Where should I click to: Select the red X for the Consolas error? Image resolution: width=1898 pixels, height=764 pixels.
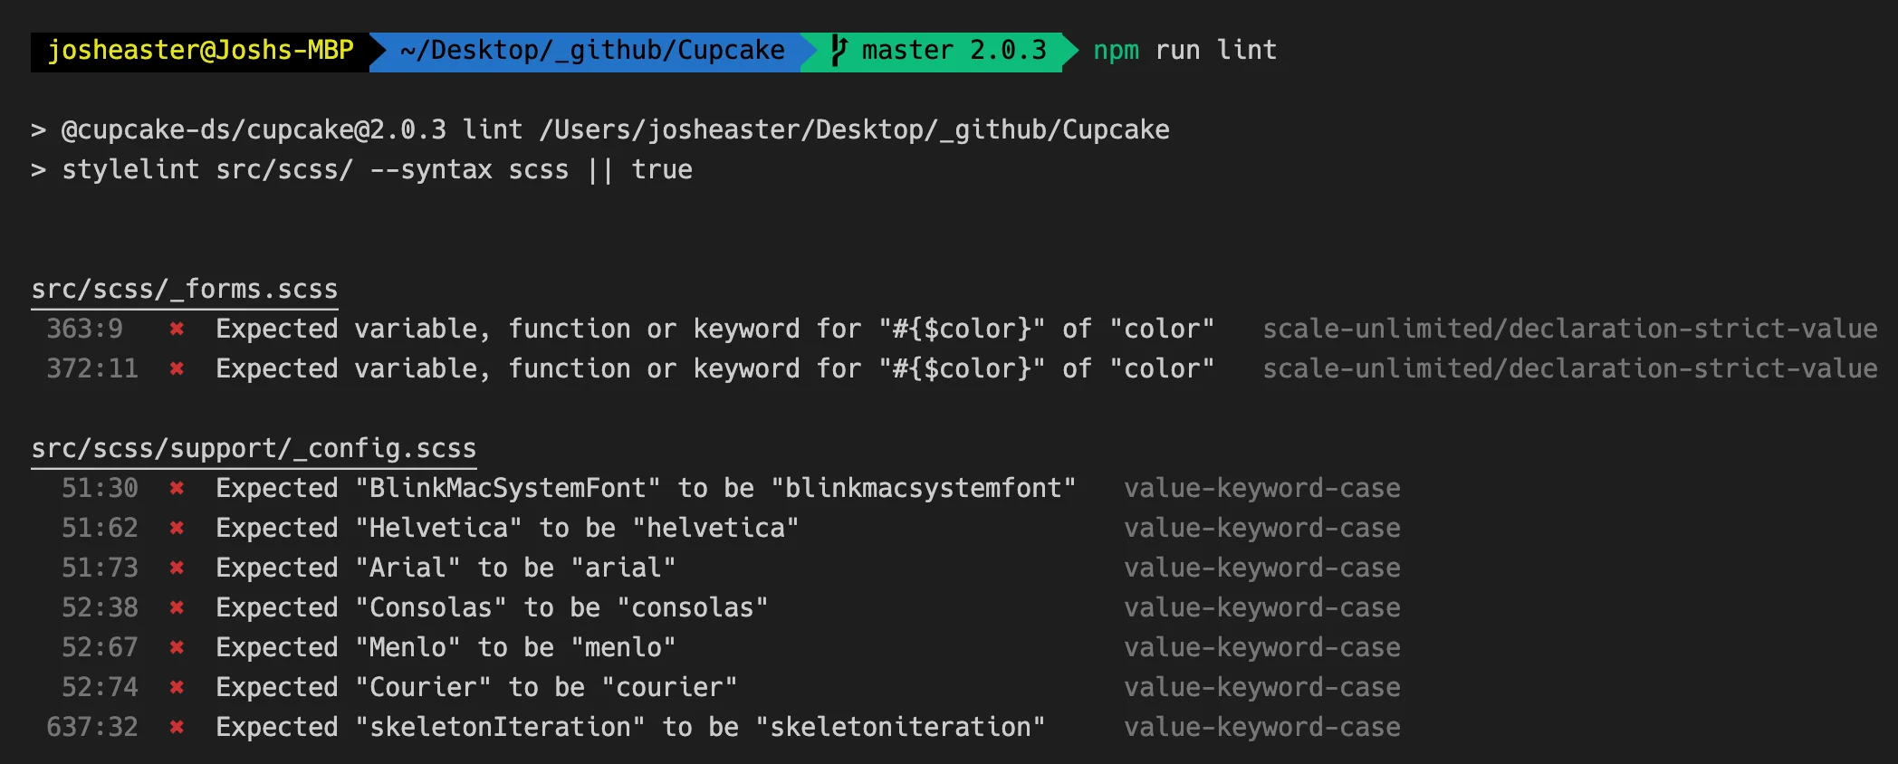click(x=177, y=608)
